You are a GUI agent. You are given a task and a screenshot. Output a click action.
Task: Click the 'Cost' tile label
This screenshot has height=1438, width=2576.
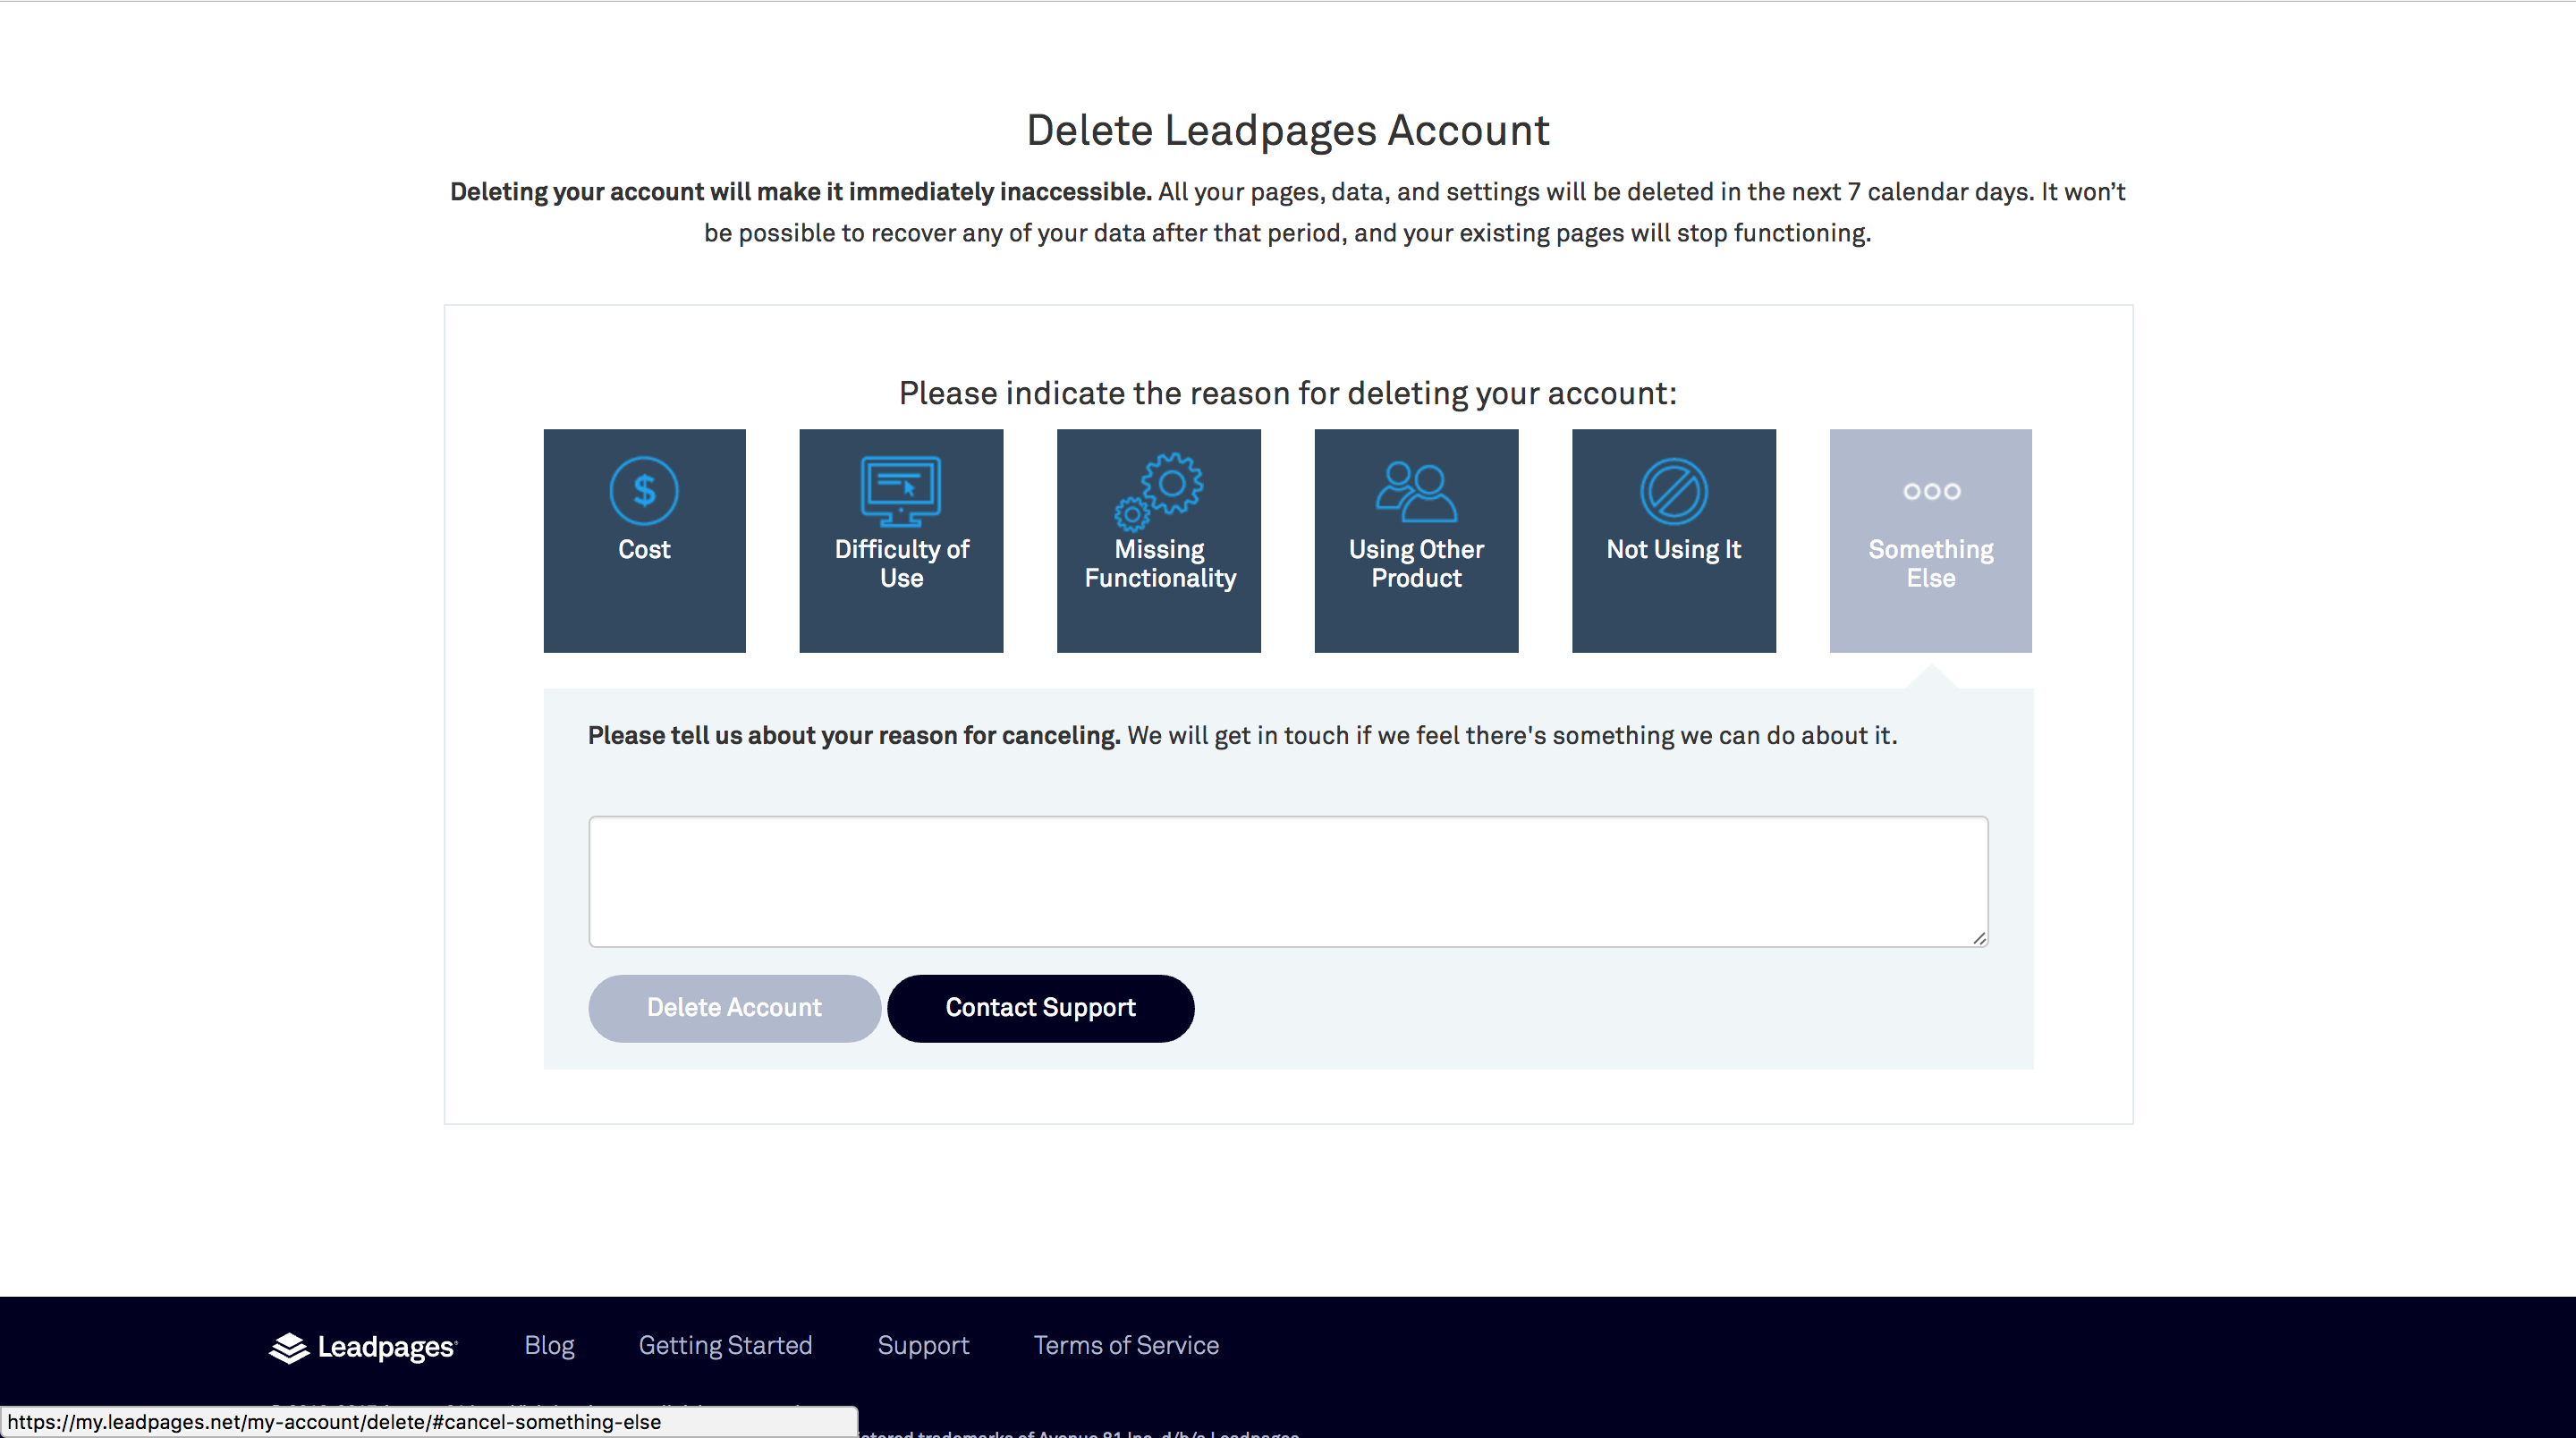(644, 549)
